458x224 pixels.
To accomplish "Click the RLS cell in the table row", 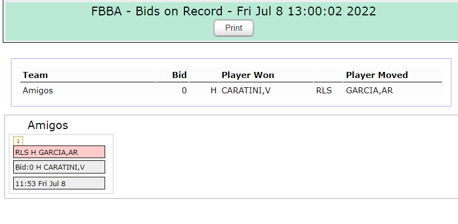I will [324, 91].
